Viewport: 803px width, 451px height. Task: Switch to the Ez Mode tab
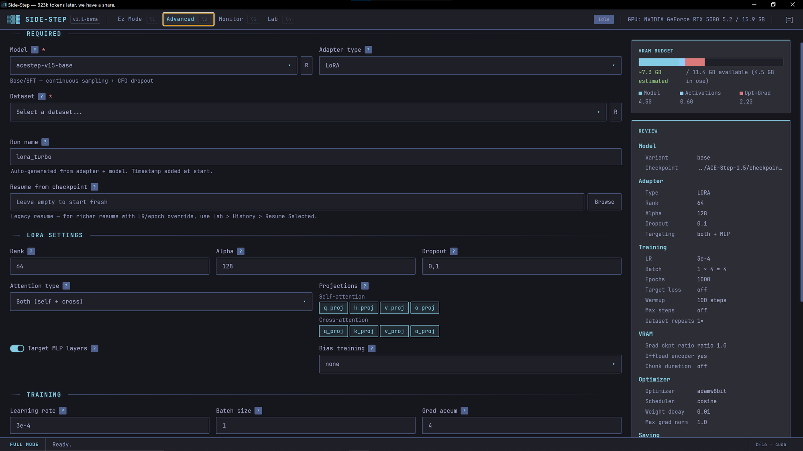pyautogui.click(x=130, y=19)
